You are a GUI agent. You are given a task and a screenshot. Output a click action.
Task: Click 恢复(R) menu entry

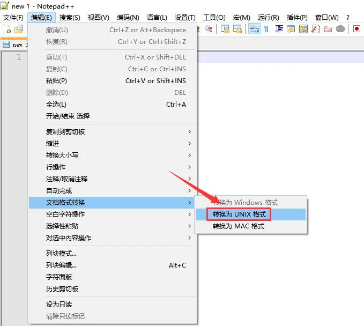[113, 42]
